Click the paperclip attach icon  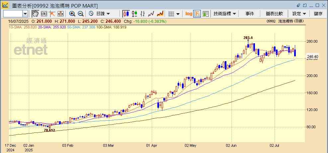pyautogui.click(x=299, y=5)
